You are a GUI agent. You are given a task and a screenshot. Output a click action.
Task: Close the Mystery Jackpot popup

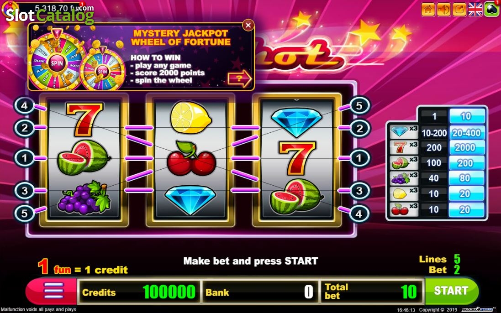pyautogui.click(x=248, y=25)
